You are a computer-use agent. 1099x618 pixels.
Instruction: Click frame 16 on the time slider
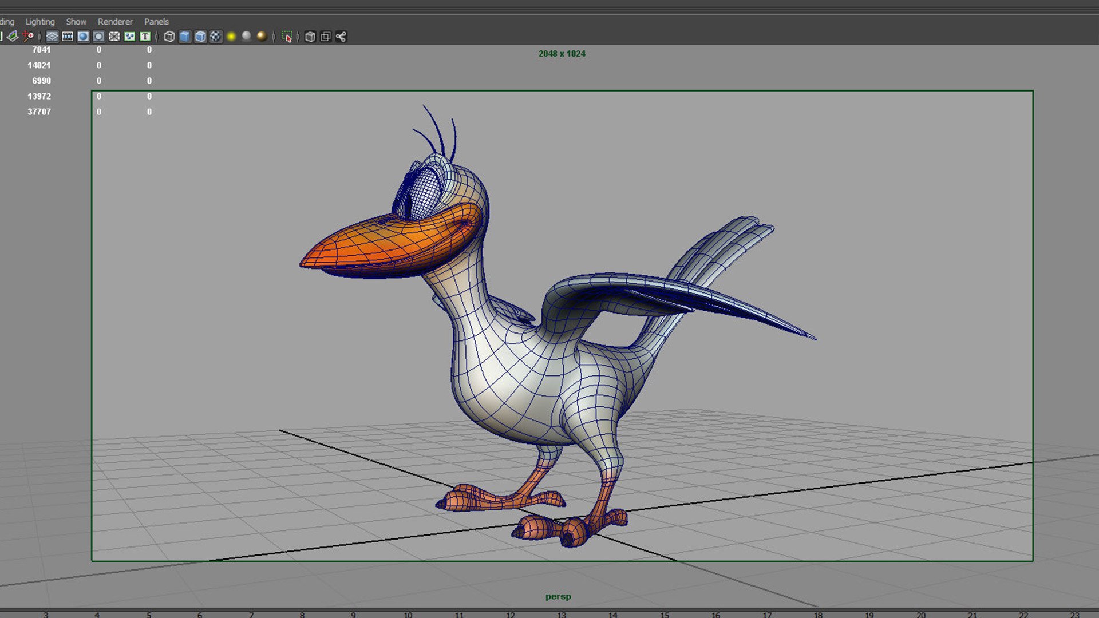pos(715,615)
